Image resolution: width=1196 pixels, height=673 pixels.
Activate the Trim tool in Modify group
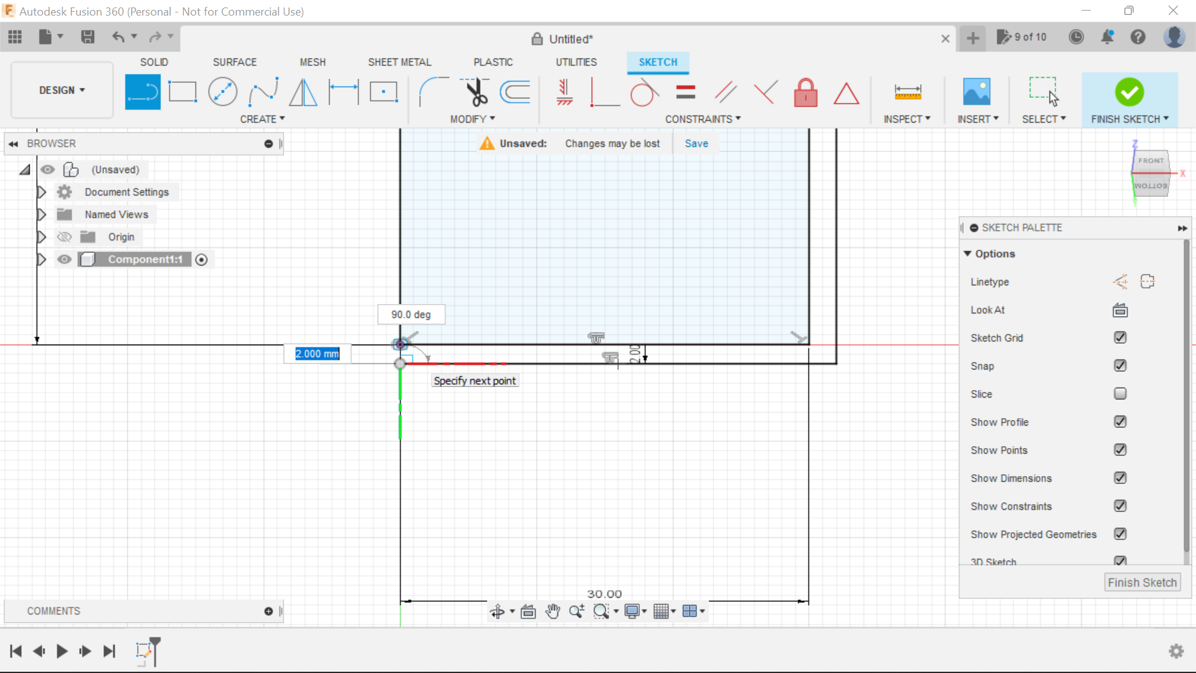(475, 91)
